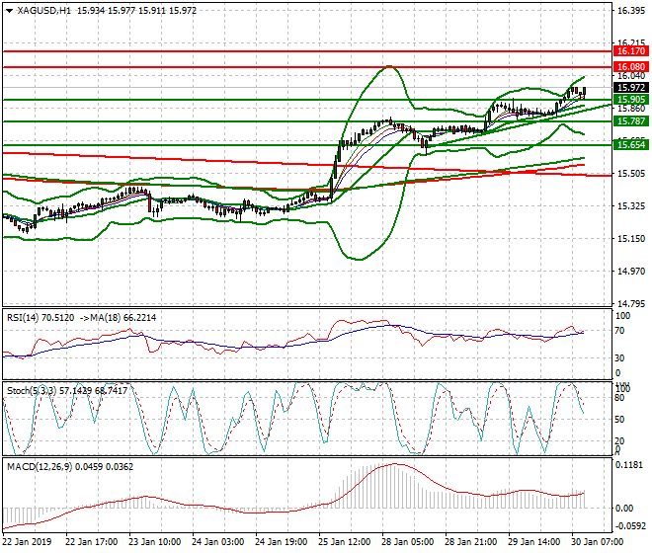
Task: Select the 14.970 price scale value
Action: (631, 272)
